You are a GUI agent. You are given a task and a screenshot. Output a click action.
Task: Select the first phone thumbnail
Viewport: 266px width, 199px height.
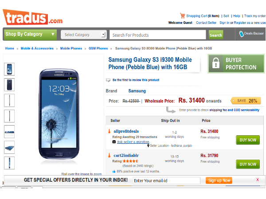pyautogui.click(x=9, y=69)
